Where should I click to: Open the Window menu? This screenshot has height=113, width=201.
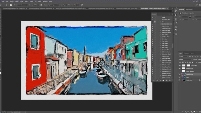(x=45, y=2)
